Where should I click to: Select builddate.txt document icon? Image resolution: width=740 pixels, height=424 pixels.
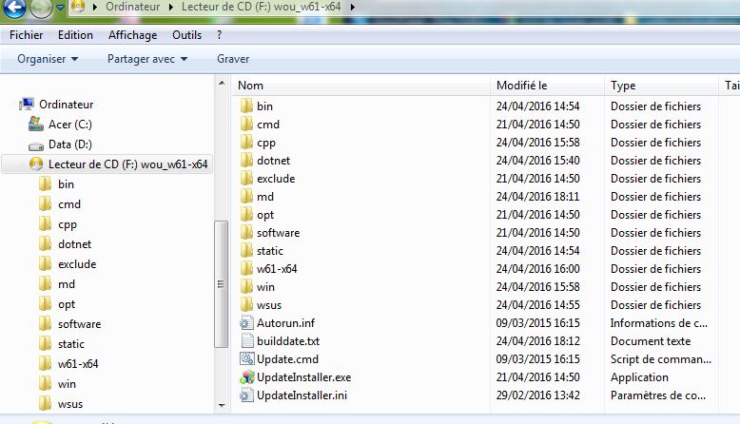pyautogui.click(x=246, y=341)
